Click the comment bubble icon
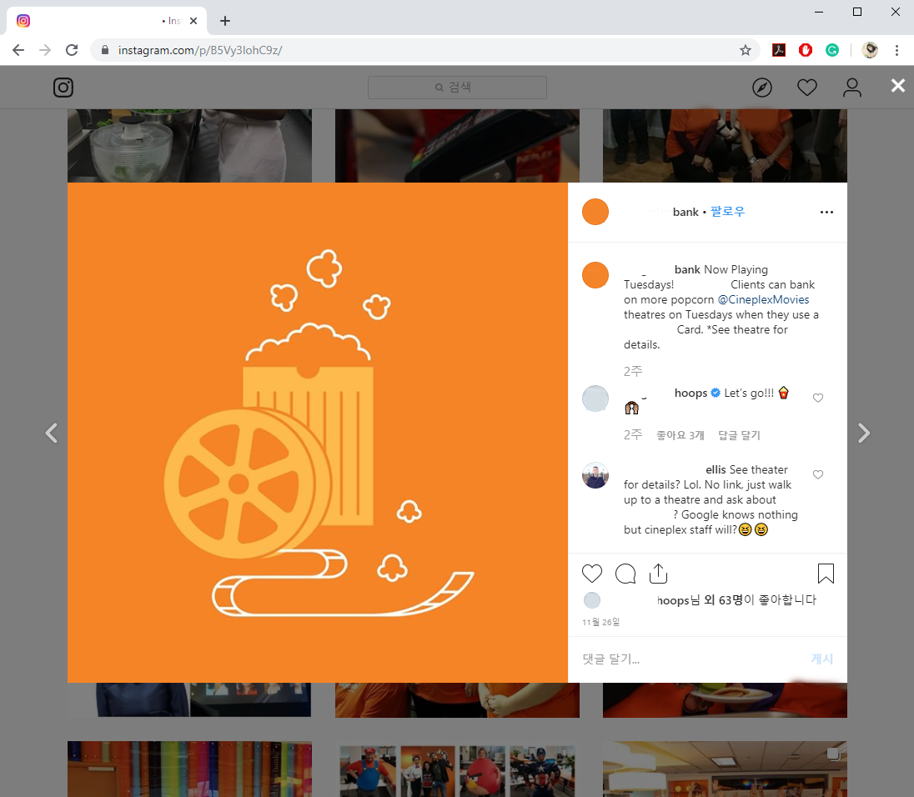The width and height of the screenshot is (914, 797). click(625, 574)
